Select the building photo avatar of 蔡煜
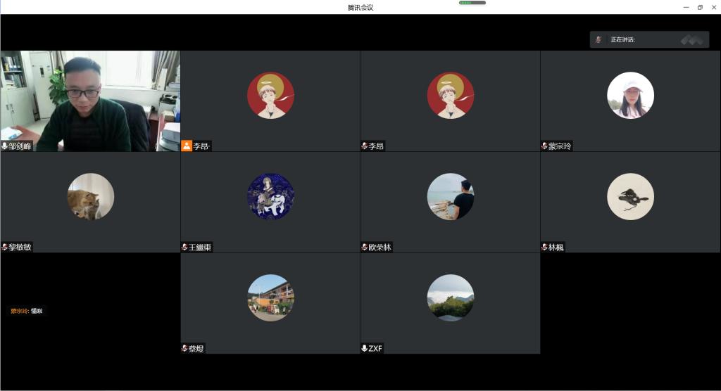The image size is (721, 391). [x=270, y=298]
